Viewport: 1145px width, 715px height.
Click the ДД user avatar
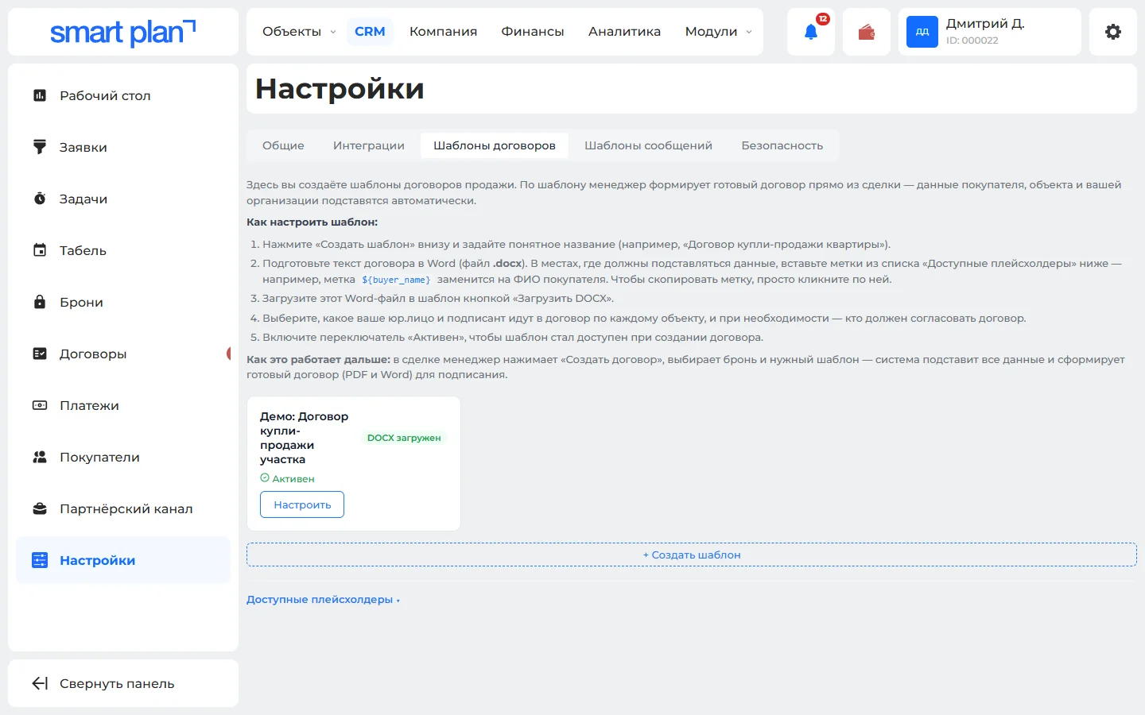(x=922, y=32)
